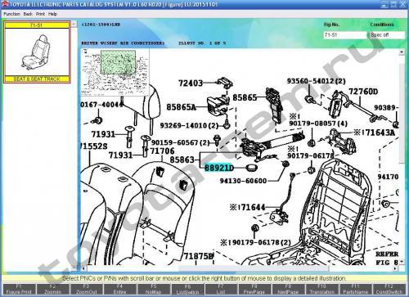Toggle the F12 CondSwitch button
The width and height of the screenshot is (409, 297).
389,289
